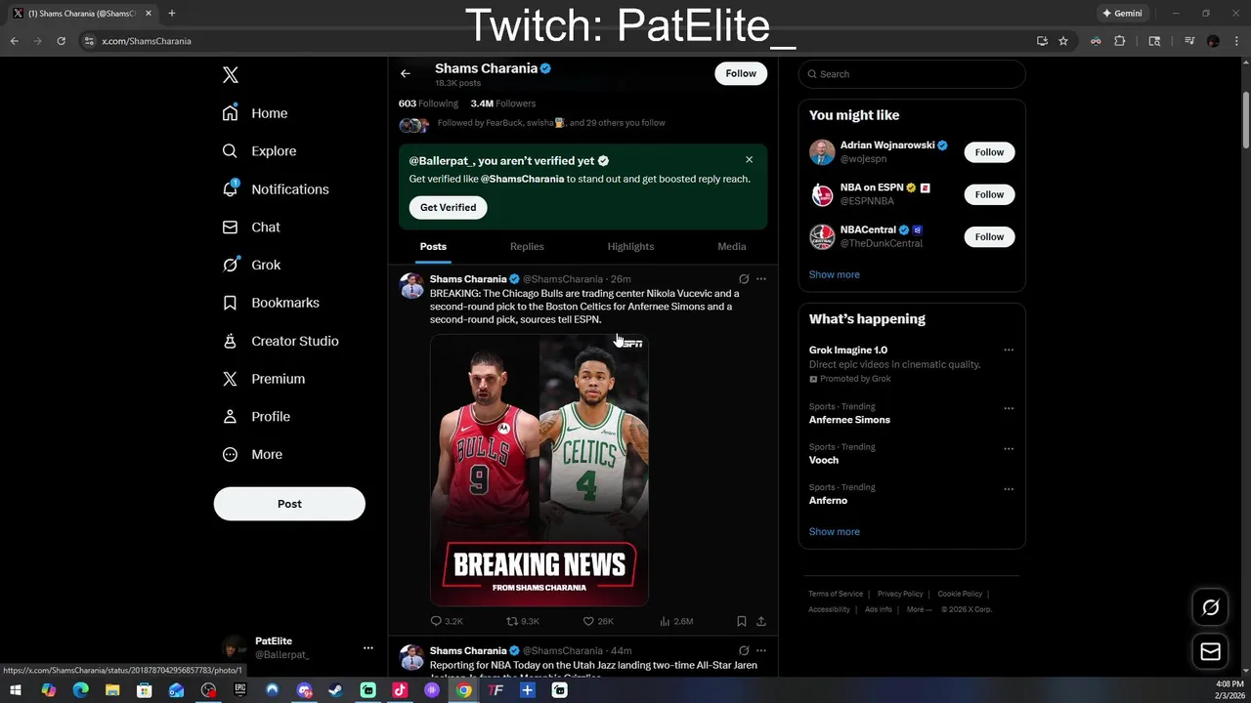Open the Premium page
1251x703 pixels.
[x=264, y=379]
